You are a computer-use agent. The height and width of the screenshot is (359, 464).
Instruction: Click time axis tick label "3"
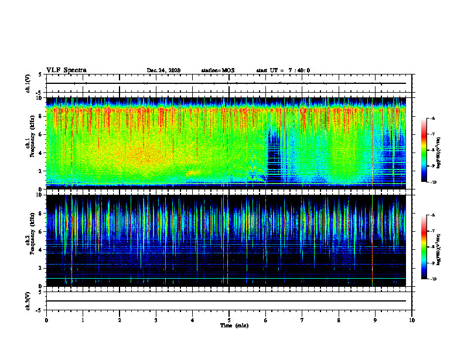156,320
